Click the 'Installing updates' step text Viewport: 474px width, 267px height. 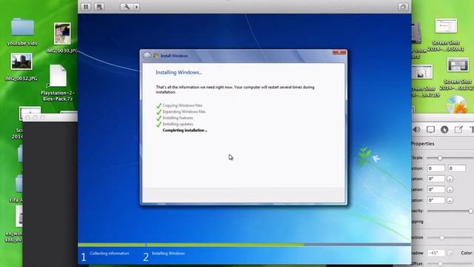(x=178, y=124)
